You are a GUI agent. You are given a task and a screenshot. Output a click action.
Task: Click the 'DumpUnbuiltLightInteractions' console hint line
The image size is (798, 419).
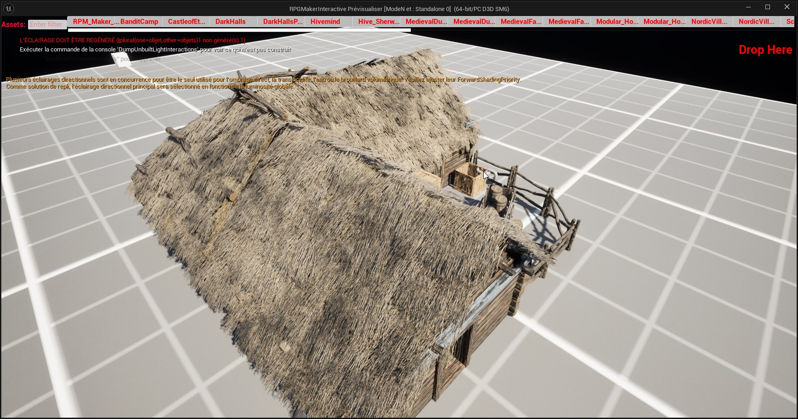coord(155,50)
